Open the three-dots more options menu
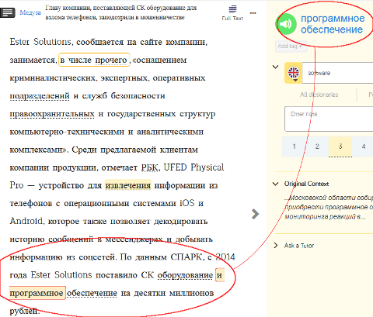The image size is (373, 317). [x=253, y=13]
